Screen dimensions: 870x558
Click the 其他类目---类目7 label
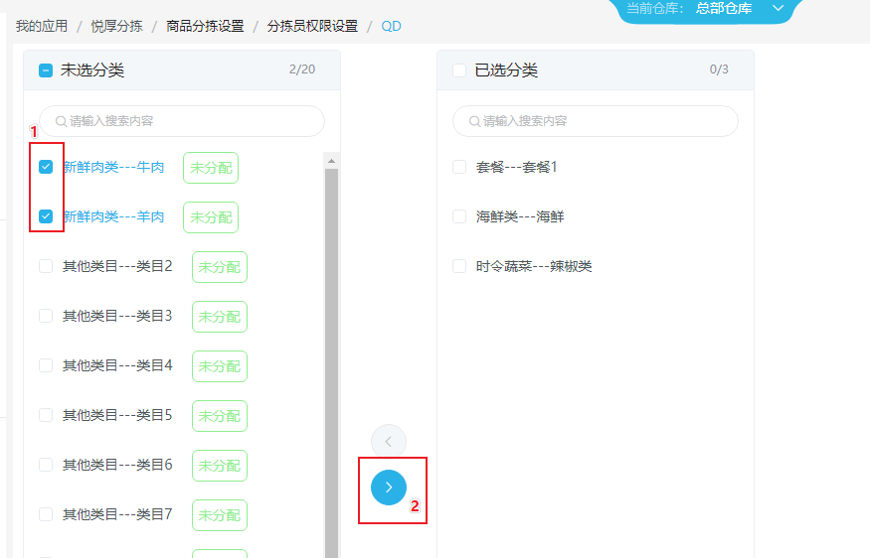point(117,514)
